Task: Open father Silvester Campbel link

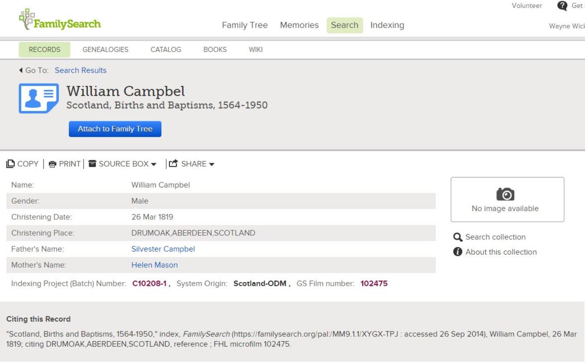Action: (163, 249)
